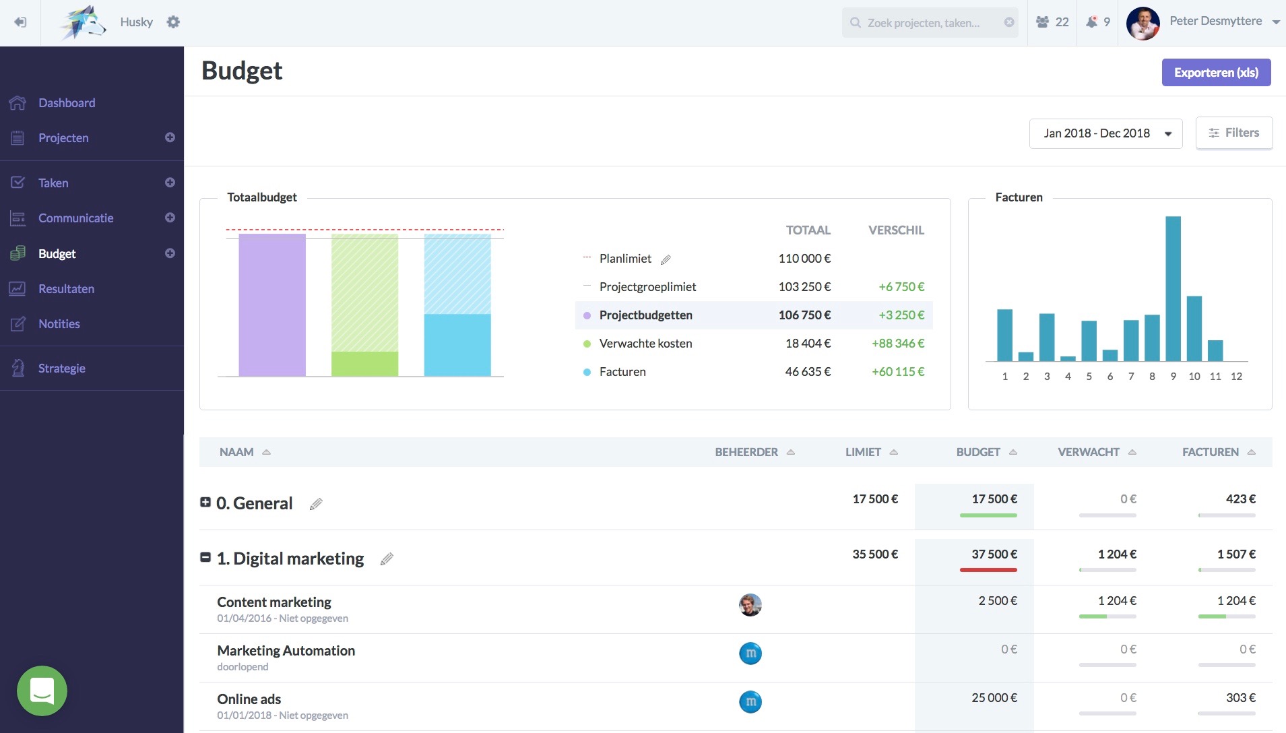
Task: Edit 0. General with pencil icon
Action: point(316,504)
